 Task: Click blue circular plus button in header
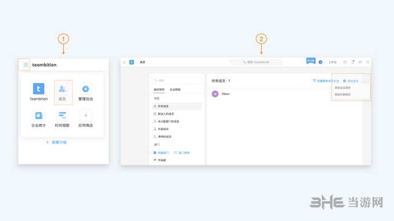321,62
